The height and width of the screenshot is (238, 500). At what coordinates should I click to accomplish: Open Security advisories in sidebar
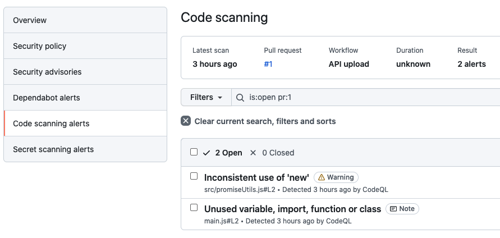click(x=85, y=72)
